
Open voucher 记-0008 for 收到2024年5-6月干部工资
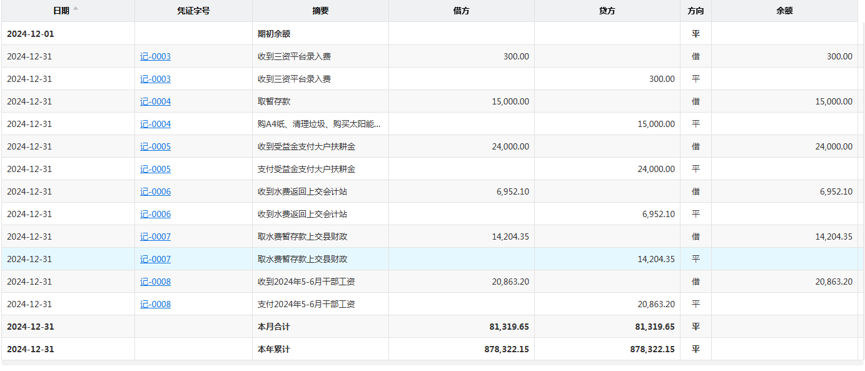155,282
